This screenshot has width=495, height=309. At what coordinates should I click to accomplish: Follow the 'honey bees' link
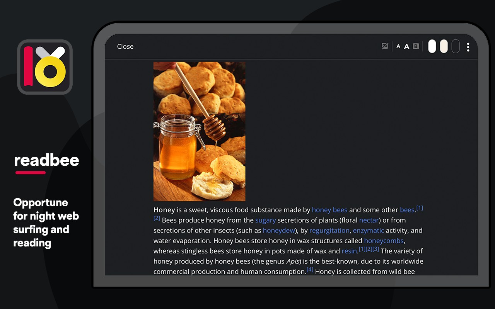pos(329,210)
